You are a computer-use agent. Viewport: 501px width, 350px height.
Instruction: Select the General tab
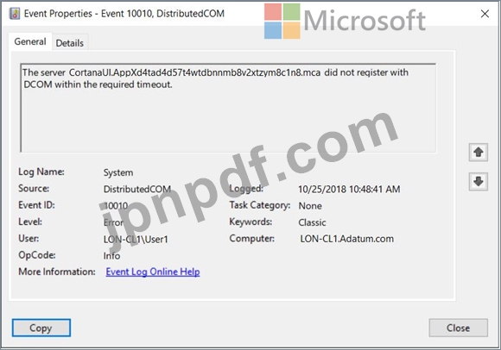pos(30,41)
